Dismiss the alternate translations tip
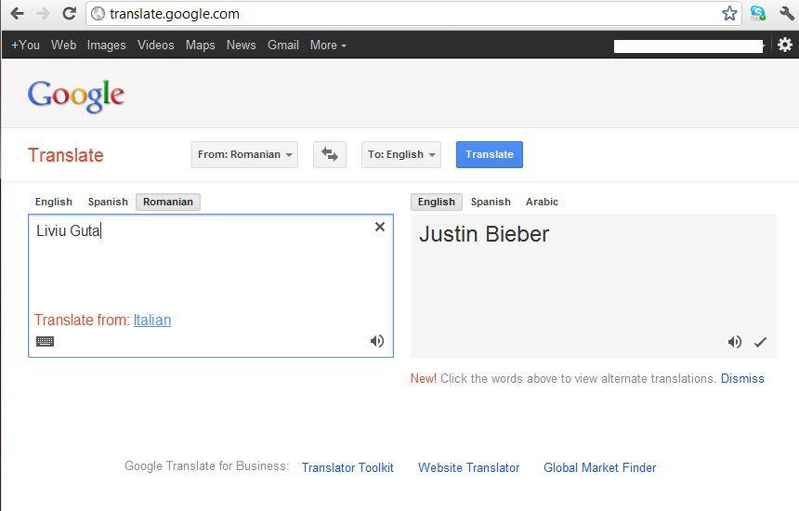Image resolution: width=799 pixels, height=511 pixels. 742,378
